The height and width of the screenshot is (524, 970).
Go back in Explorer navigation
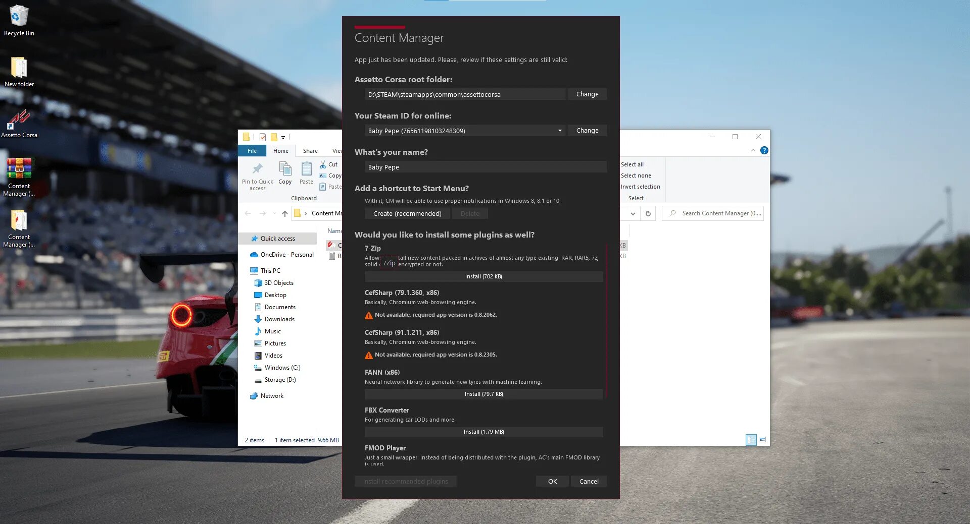[248, 213]
